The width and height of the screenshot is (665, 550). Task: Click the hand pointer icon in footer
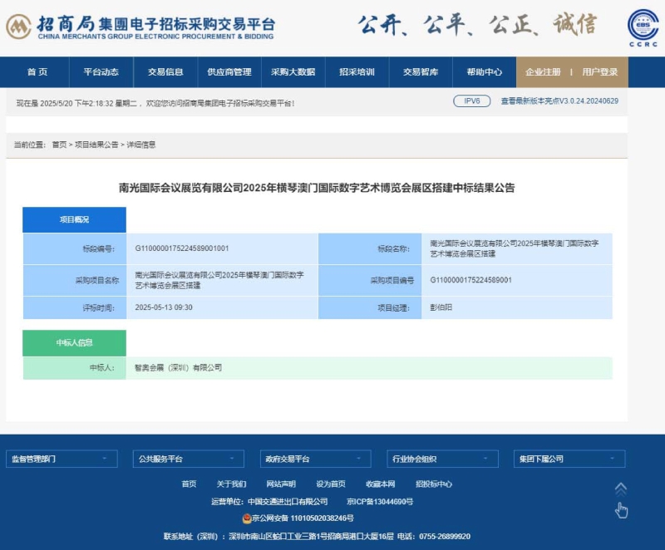point(621,511)
